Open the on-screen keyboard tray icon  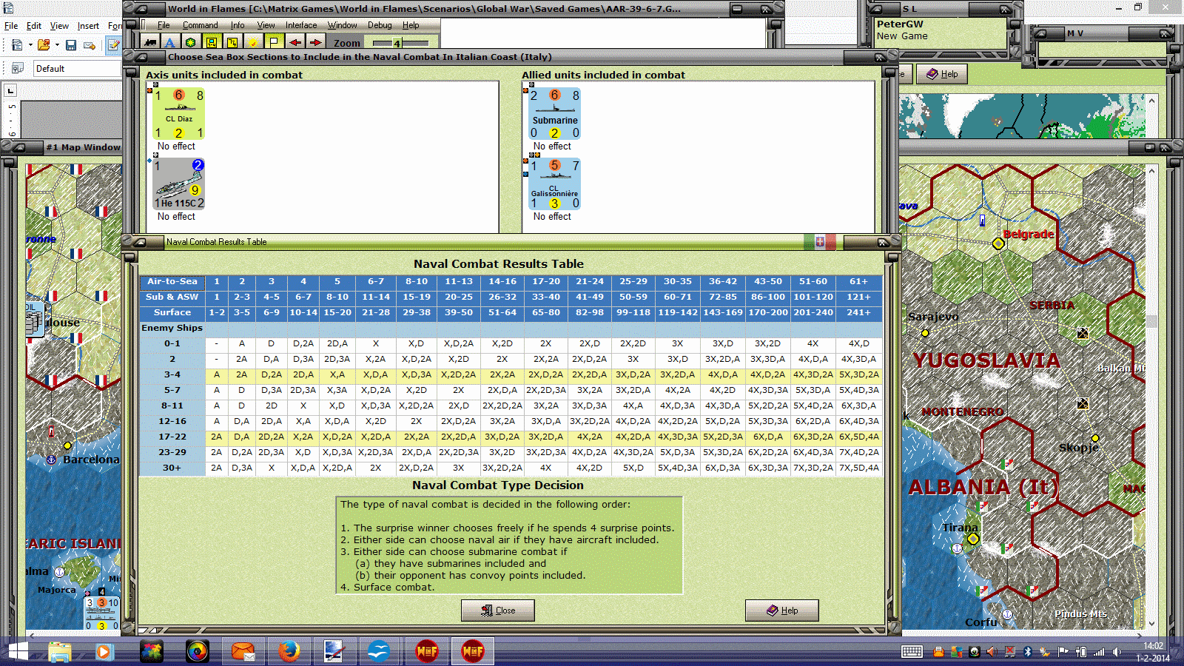click(x=912, y=651)
